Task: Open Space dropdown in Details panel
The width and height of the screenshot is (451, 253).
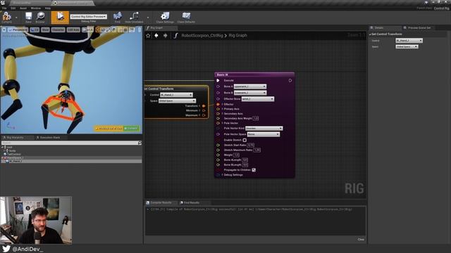Action: tap(407, 47)
